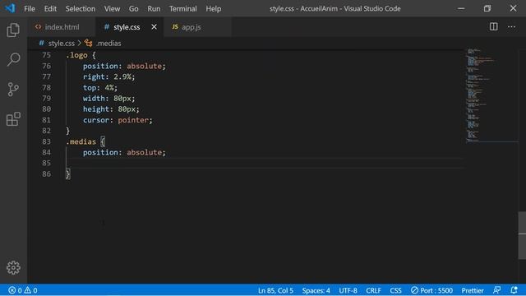Change language mode via CSS item

[x=395, y=290]
